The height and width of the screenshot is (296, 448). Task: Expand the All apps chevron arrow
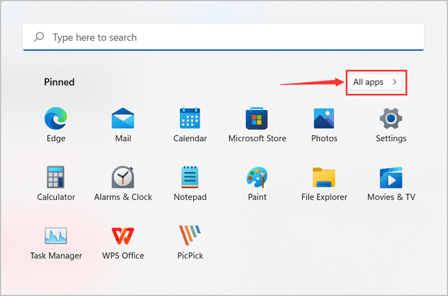click(395, 82)
